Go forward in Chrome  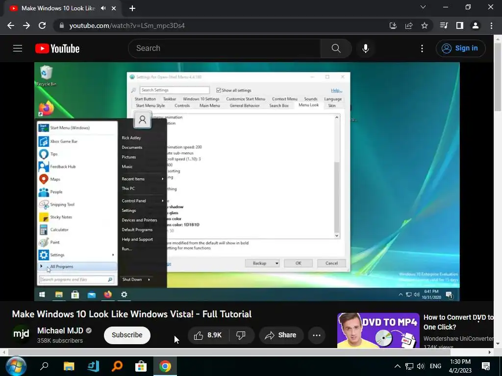26,25
